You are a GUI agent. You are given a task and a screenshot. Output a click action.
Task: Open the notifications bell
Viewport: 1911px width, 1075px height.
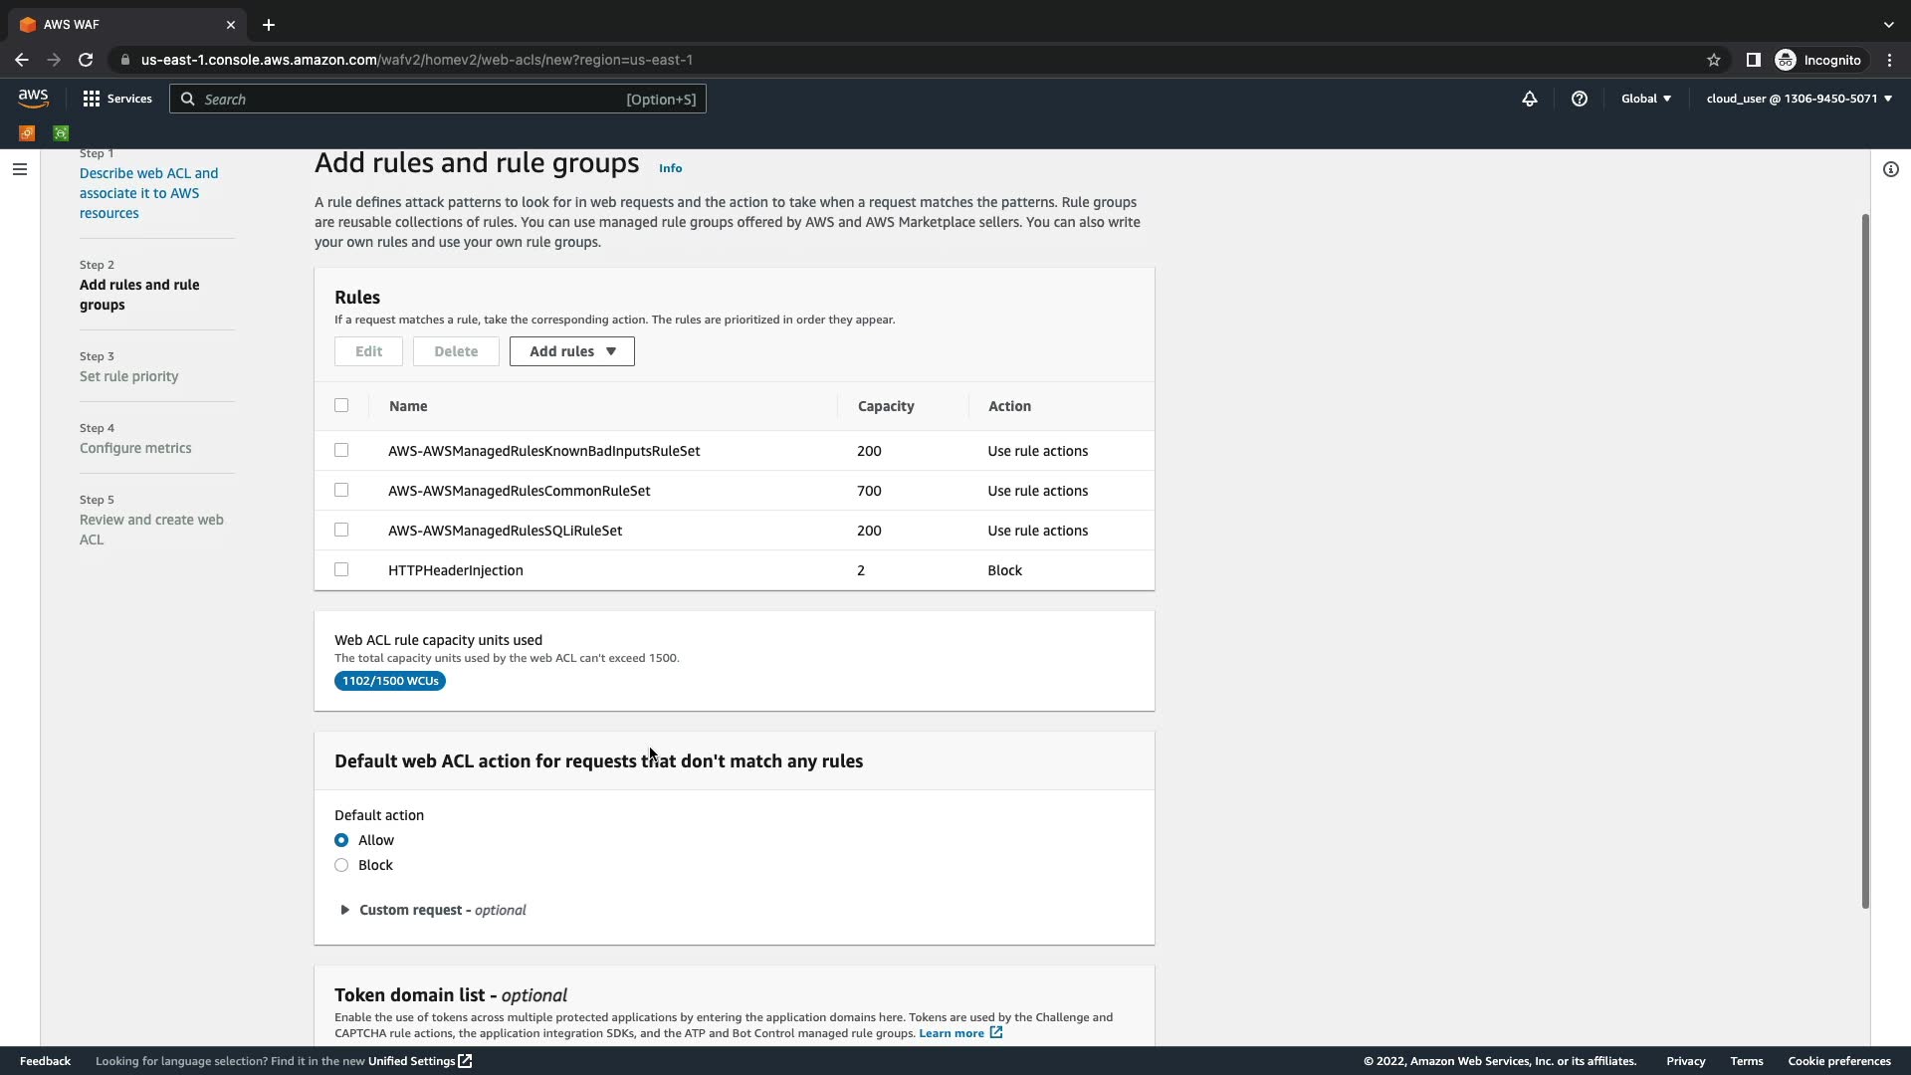1529,99
